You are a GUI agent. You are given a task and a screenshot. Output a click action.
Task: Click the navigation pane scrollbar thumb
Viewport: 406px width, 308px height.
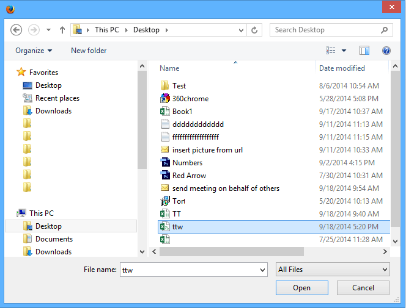point(142,120)
